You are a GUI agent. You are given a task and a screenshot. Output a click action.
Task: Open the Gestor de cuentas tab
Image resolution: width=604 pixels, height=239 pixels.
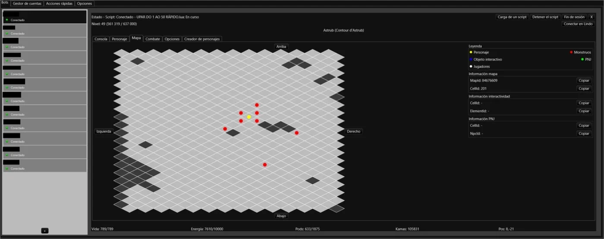tap(27, 3)
